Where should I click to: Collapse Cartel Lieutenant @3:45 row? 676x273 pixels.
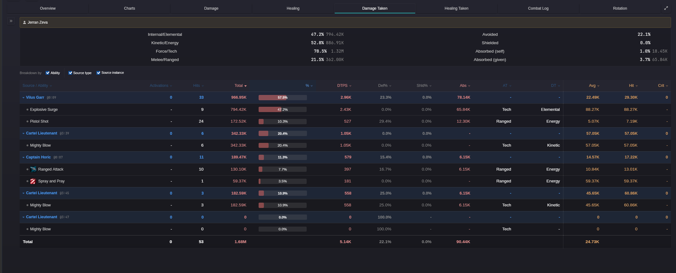tap(23, 193)
